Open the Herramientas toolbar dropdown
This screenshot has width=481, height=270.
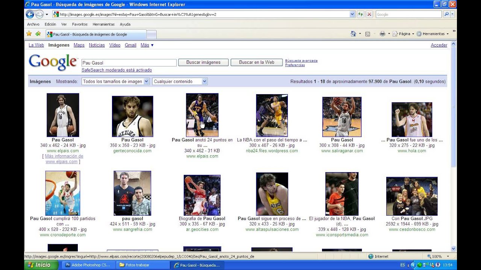pos(433,34)
